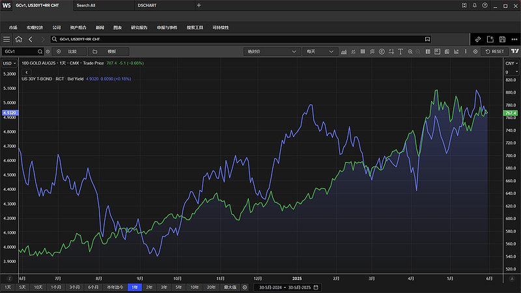Toggle the 本年迄今 range button
521x293 pixels.
tap(115, 287)
